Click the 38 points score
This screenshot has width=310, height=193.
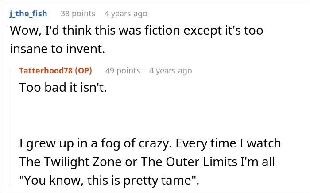pyautogui.click(x=78, y=14)
